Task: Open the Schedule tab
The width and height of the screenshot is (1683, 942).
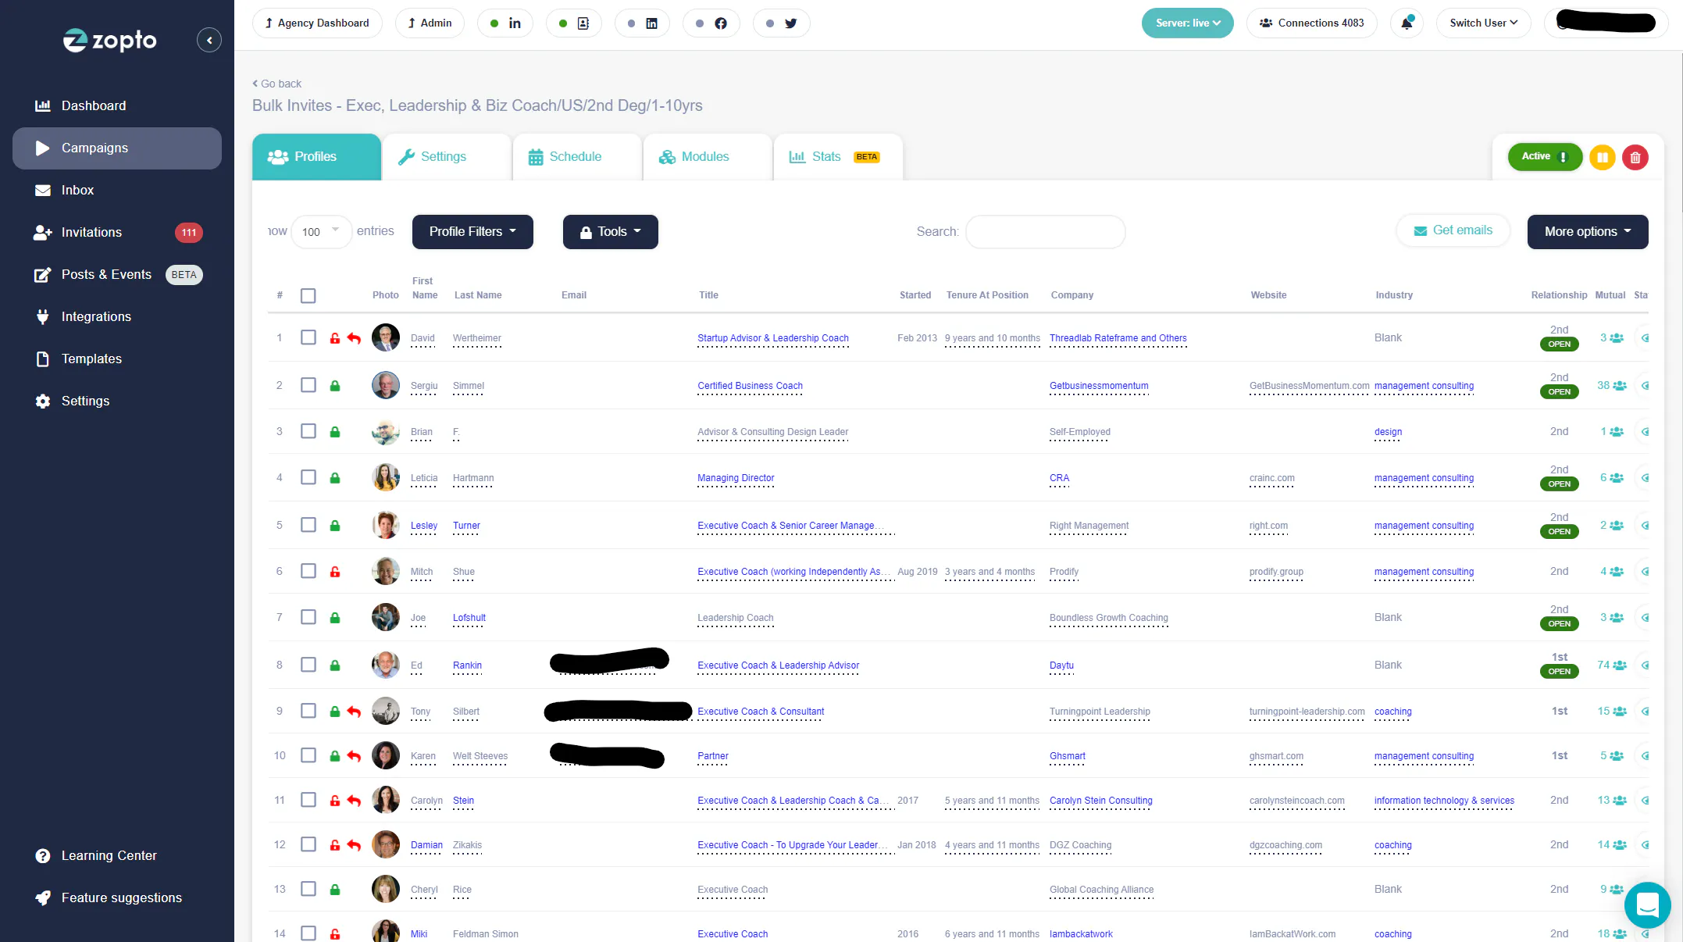Action: coord(576,157)
